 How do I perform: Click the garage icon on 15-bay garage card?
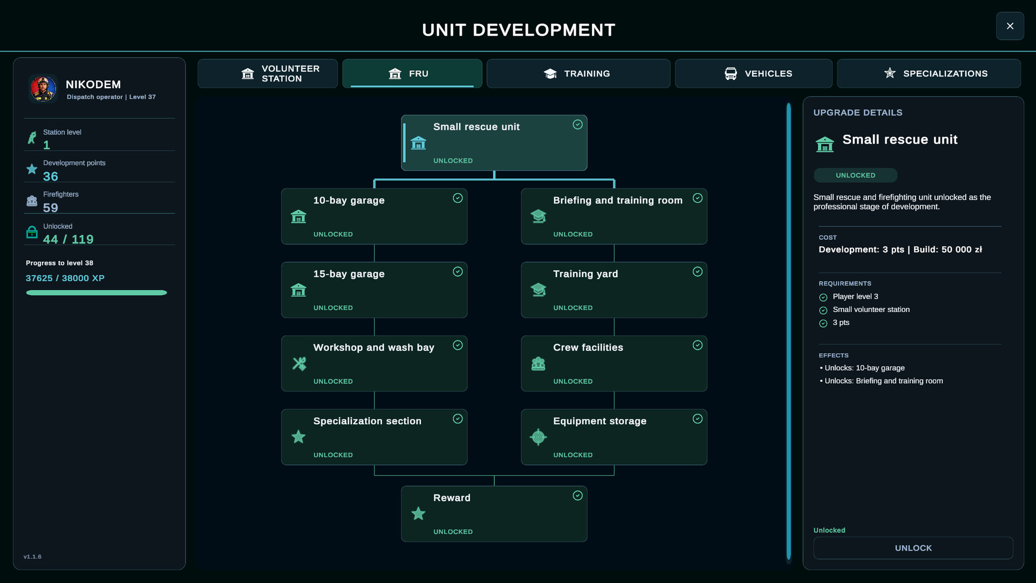pyautogui.click(x=298, y=290)
